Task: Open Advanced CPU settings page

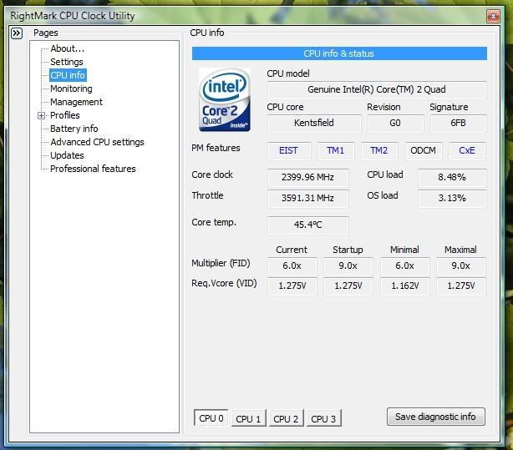Action: (x=97, y=142)
